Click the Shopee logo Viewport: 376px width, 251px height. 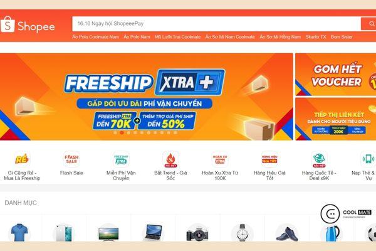coord(28,24)
